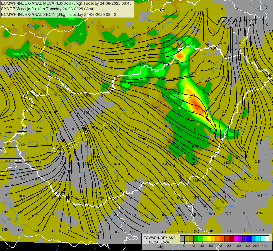The height and width of the screenshot is (251, 273).
Task: Click the map value 4.51
Action: pos(87,78)
